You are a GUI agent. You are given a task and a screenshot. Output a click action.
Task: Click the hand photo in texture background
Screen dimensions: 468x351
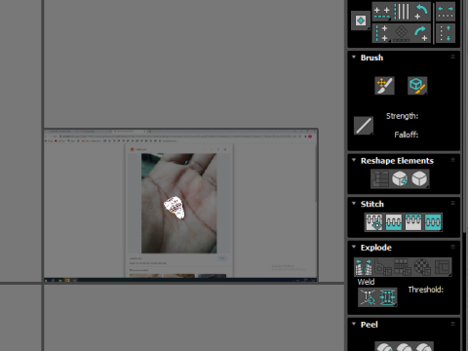pyautogui.click(x=179, y=203)
